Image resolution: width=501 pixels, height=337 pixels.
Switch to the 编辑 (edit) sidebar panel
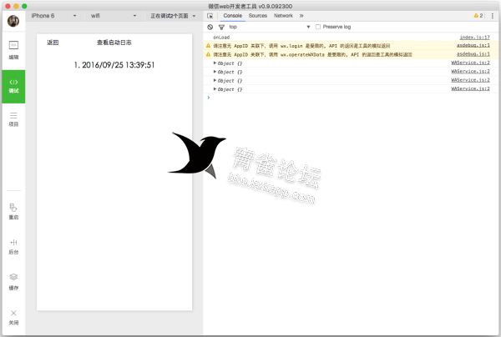point(13,50)
